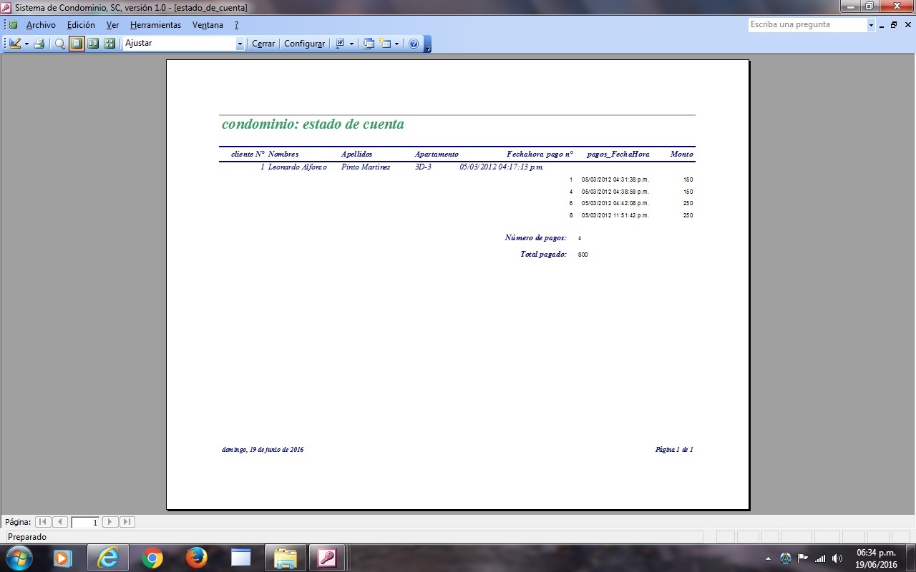Toggle the Multiple Pages view button
916x572 pixels.
109,44
